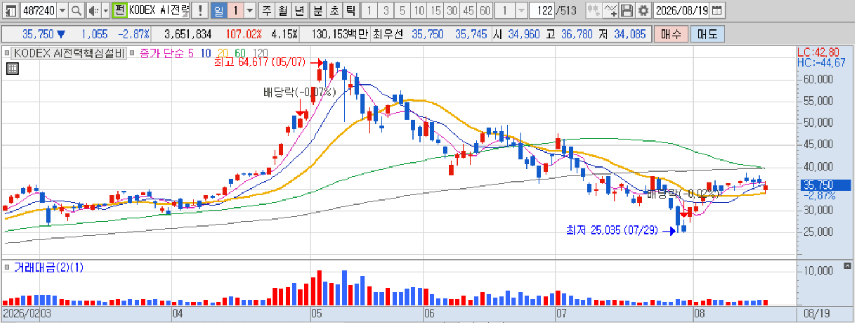Click small square marker before 거래대금 label
Image resolution: width=855 pixels, height=323 pixels.
(x=7, y=267)
